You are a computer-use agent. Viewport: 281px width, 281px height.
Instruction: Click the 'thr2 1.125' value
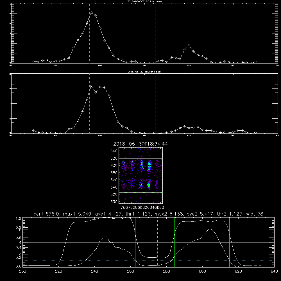click(x=230, y=214)
